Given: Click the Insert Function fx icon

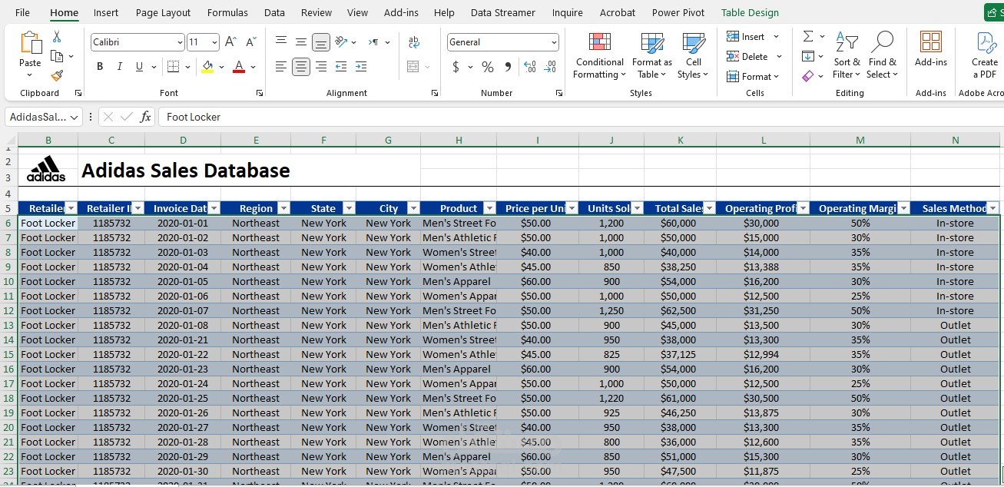Looking at the screenshot, I should click(x=146, y=117).
